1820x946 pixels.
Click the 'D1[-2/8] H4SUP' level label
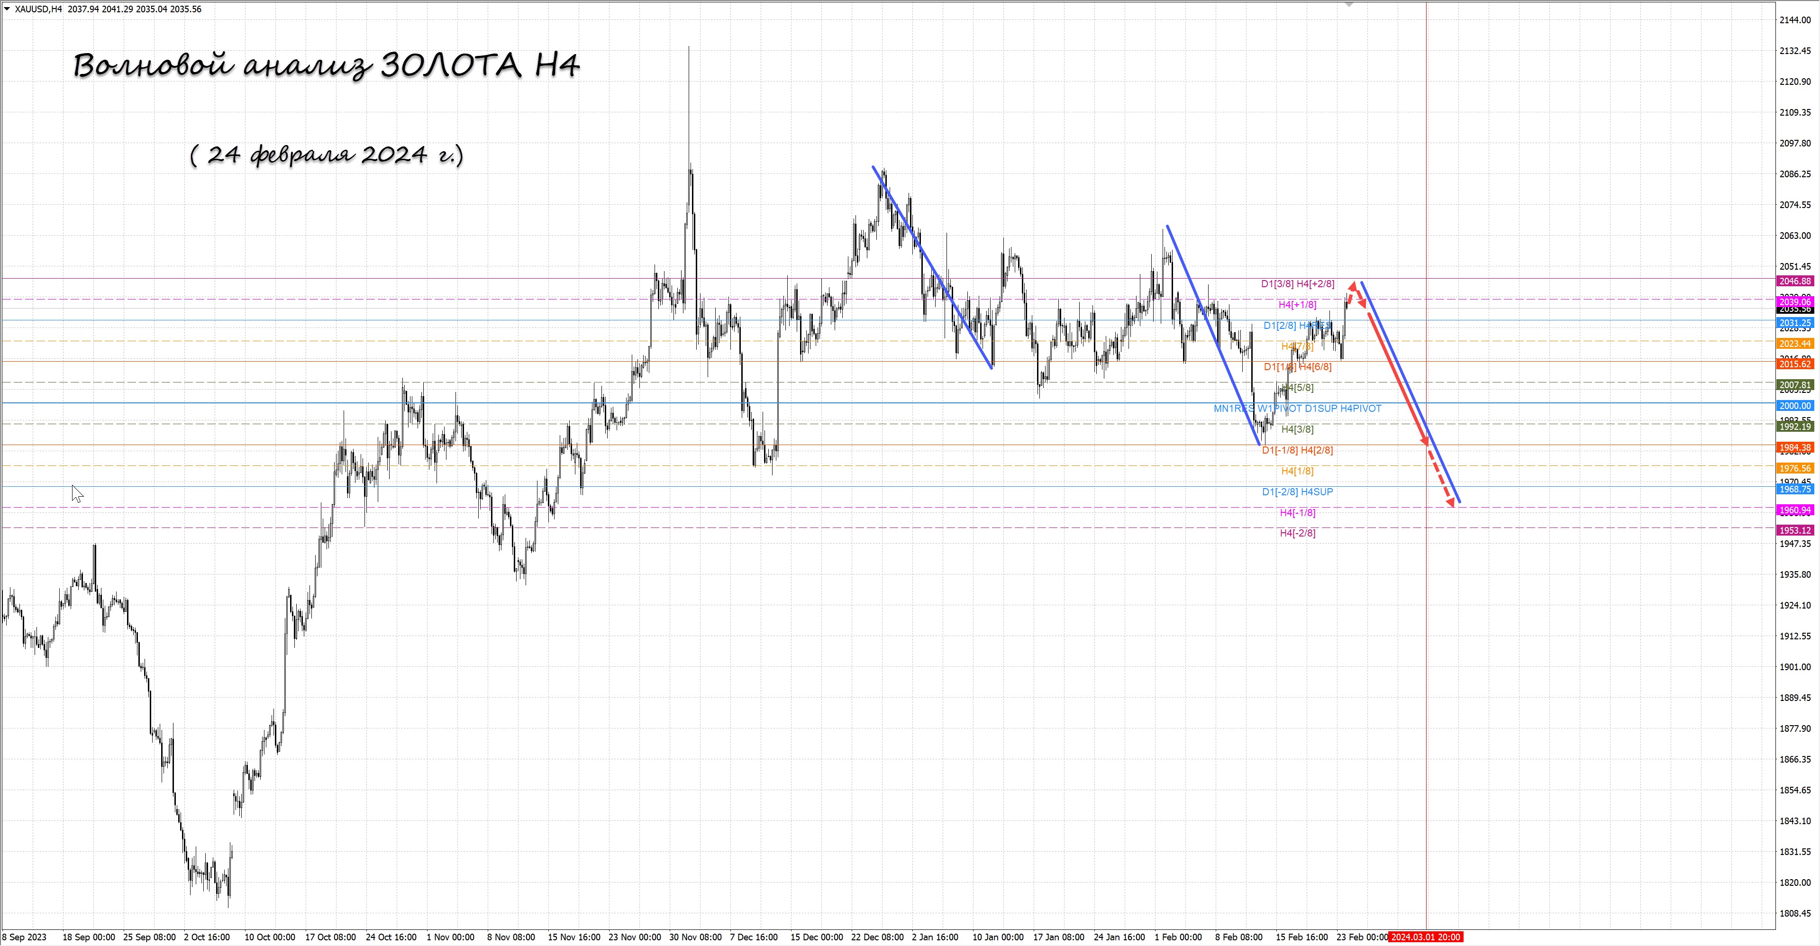point(1297,492)
